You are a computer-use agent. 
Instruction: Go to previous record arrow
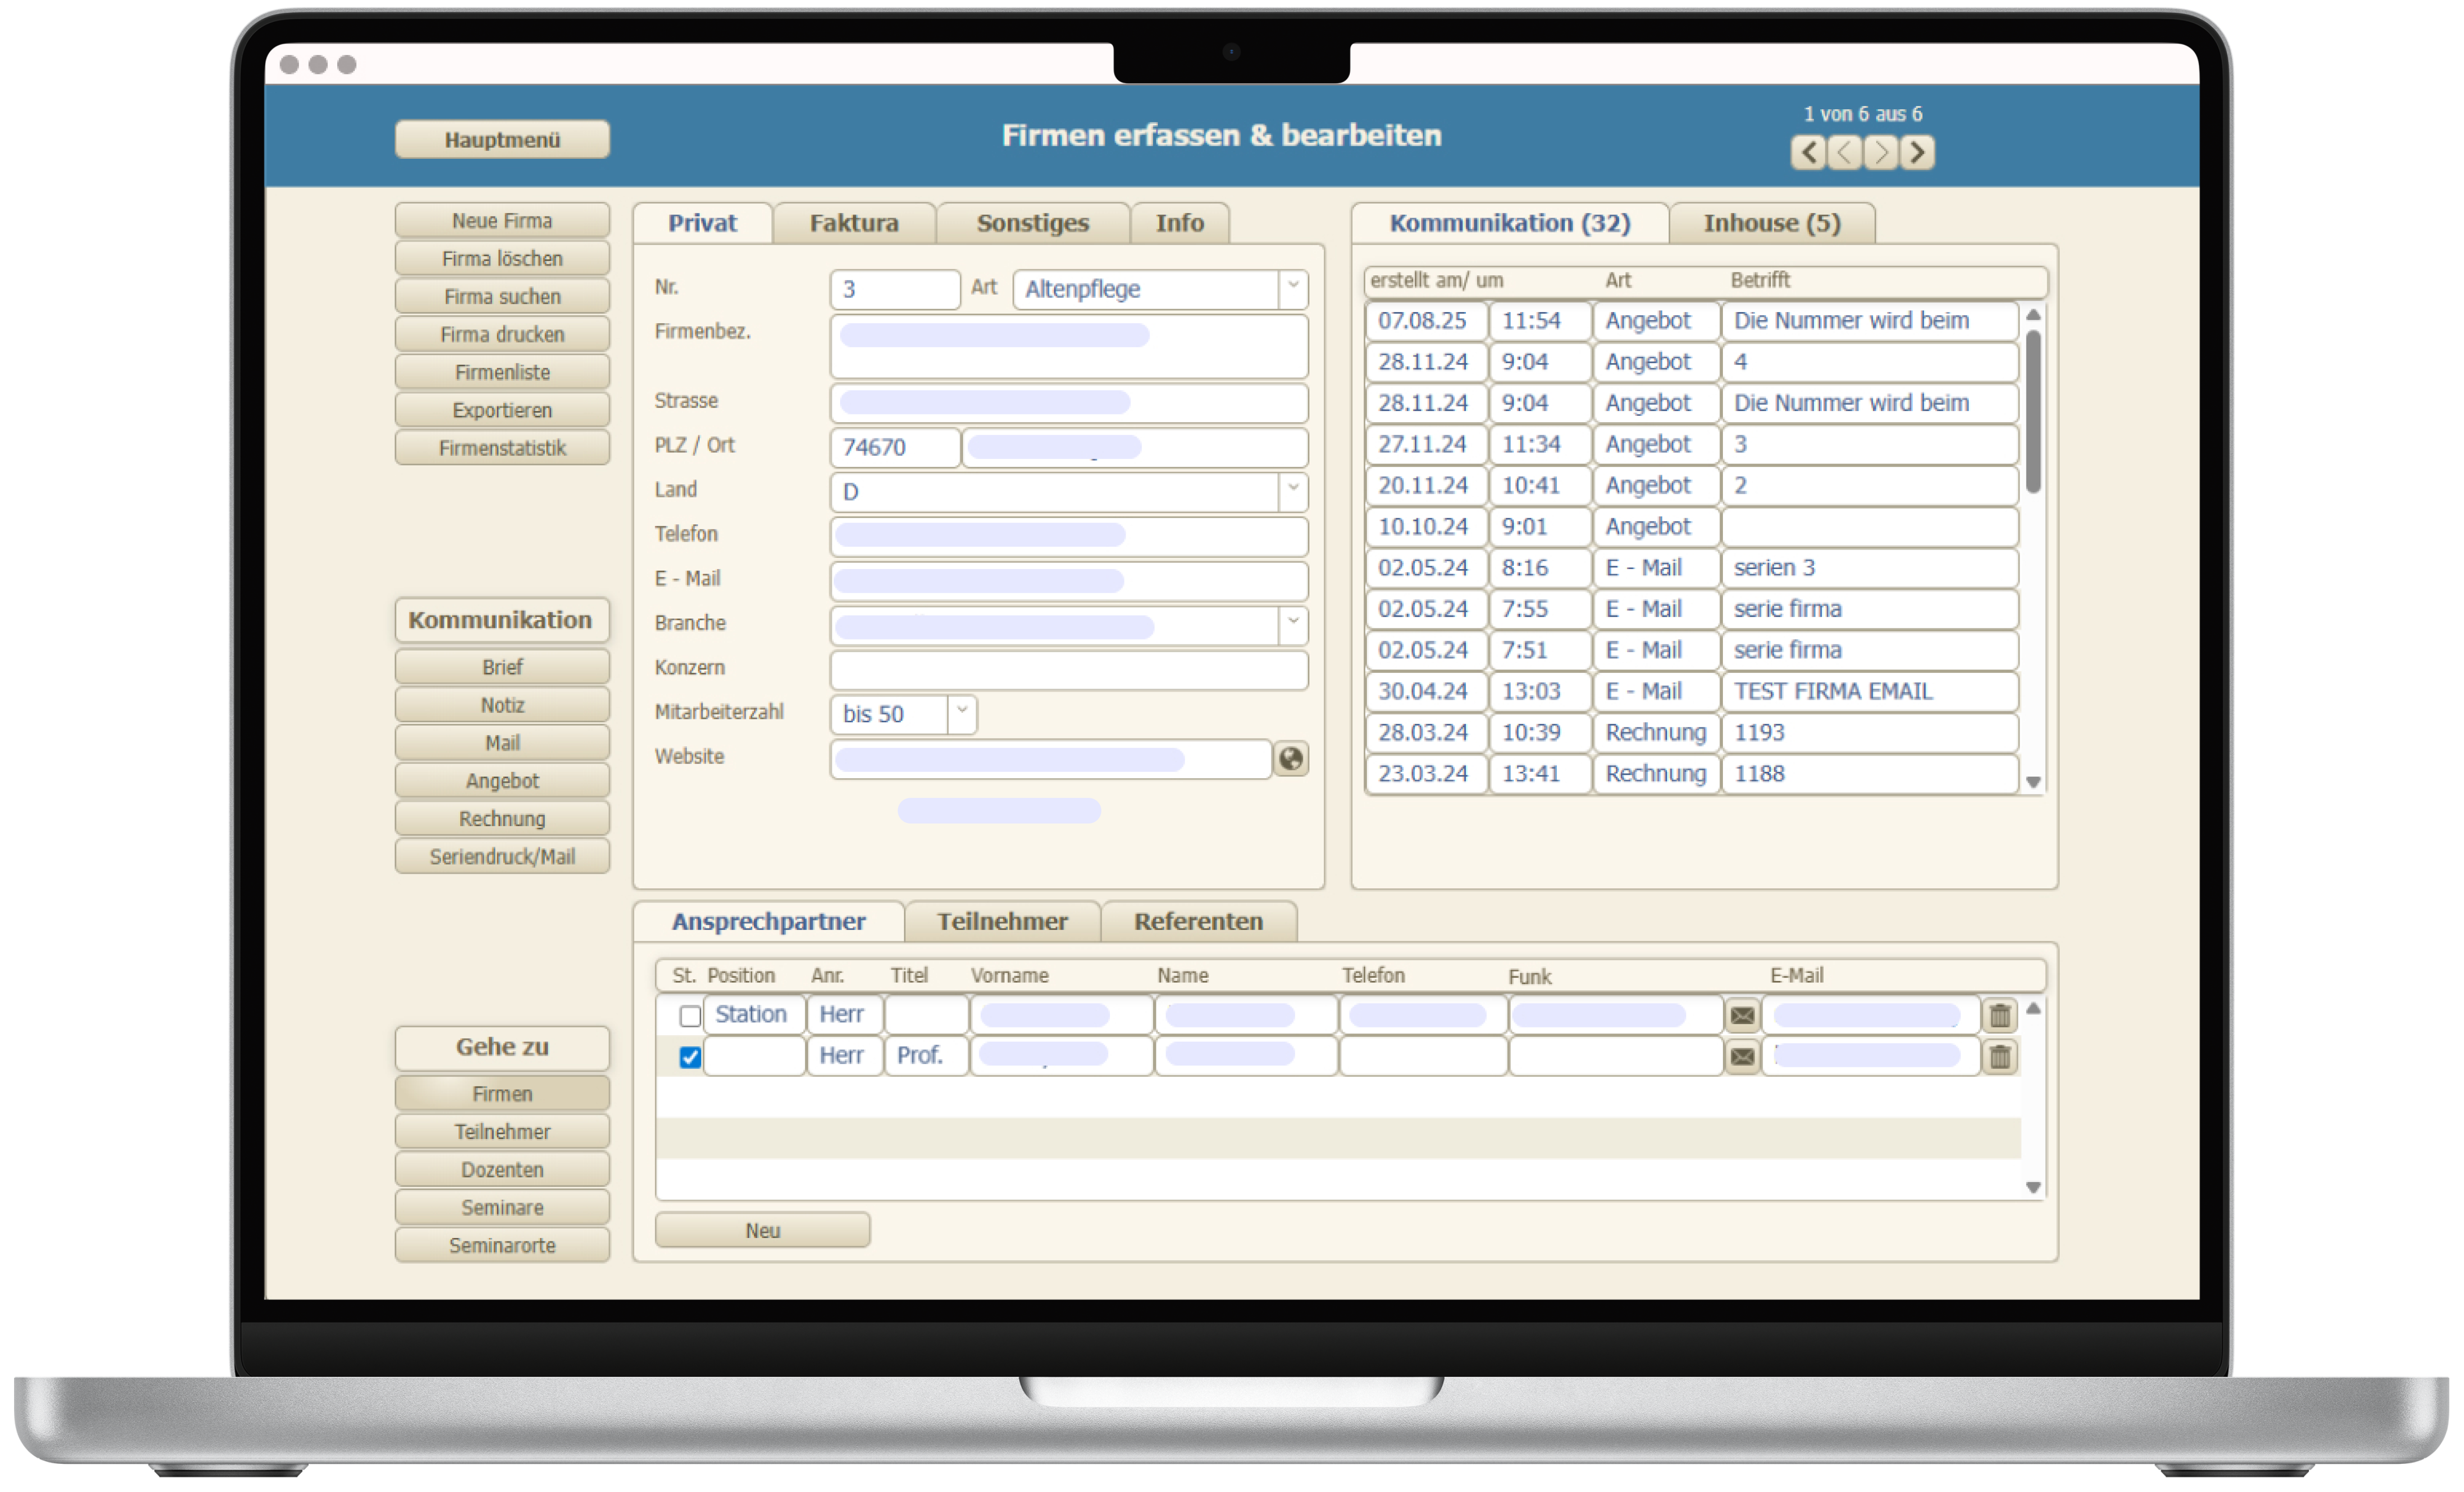tap(1844, 152)
